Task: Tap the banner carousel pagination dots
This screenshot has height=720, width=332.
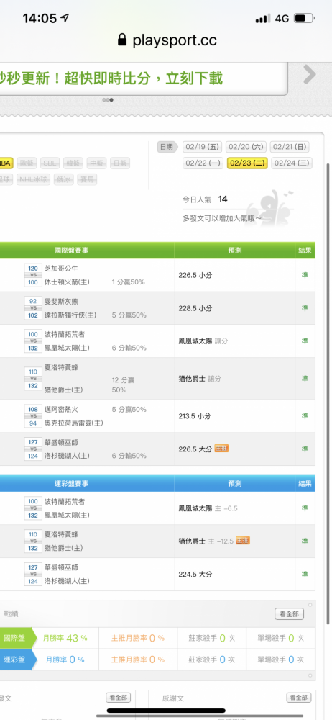Action: [109, 99]
